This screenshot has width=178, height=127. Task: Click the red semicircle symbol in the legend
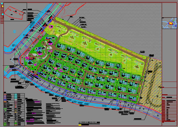click(x=16, y=107)
